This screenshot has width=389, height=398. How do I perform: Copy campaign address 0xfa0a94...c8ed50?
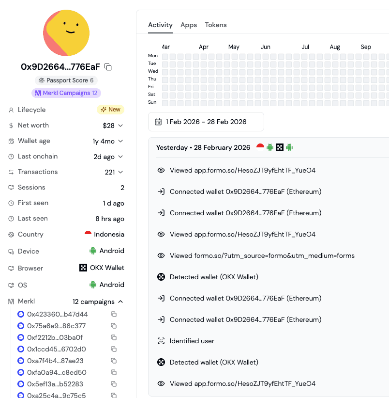click(x=114, y=372)
